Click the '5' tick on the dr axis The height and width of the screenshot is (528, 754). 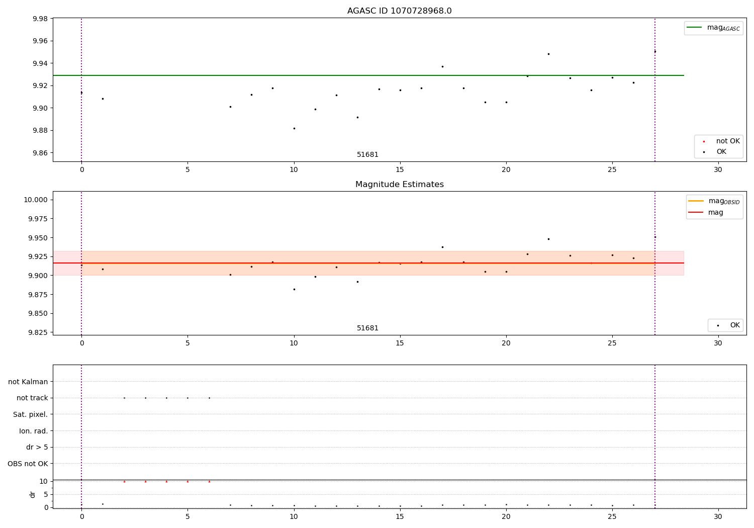[x=46, y=494]
